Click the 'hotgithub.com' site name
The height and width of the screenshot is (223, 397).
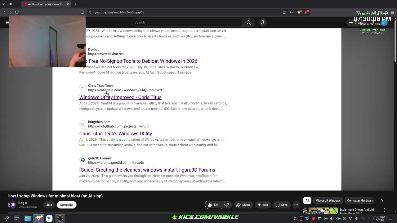pyautogui.click(x=99, y=122)
